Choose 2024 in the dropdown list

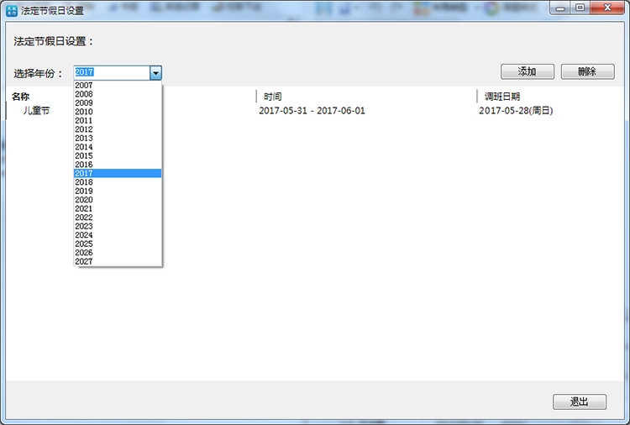tap(84, 235)
